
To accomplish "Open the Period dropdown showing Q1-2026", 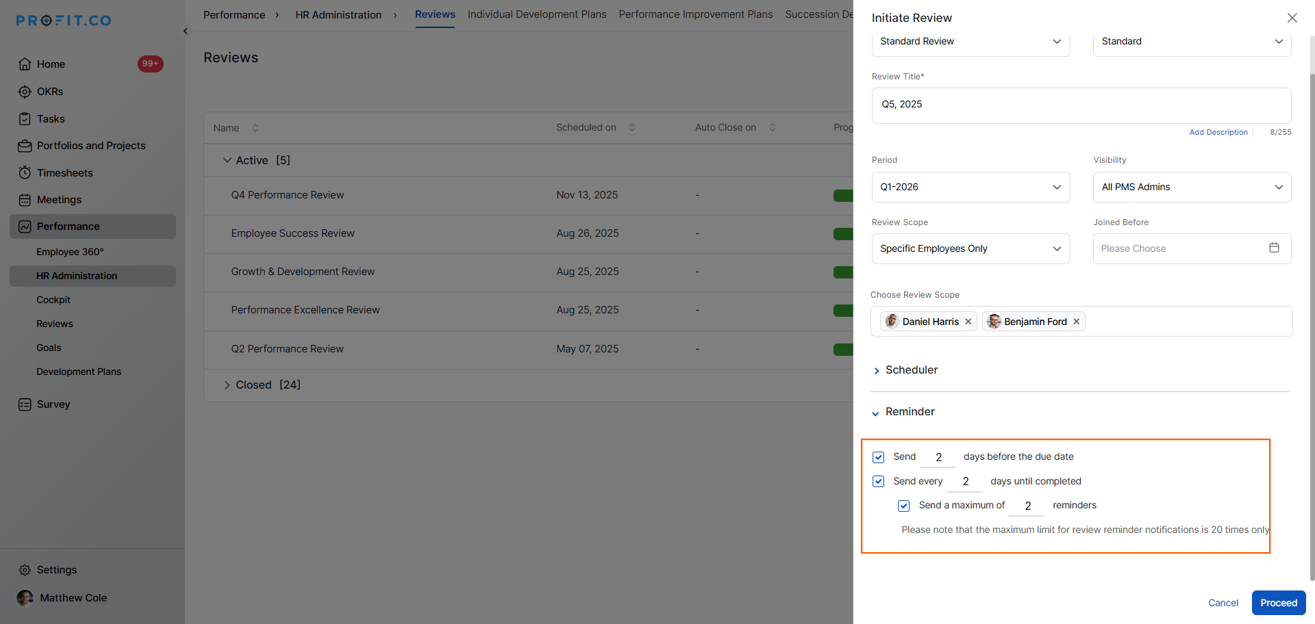I will [970, 187].
